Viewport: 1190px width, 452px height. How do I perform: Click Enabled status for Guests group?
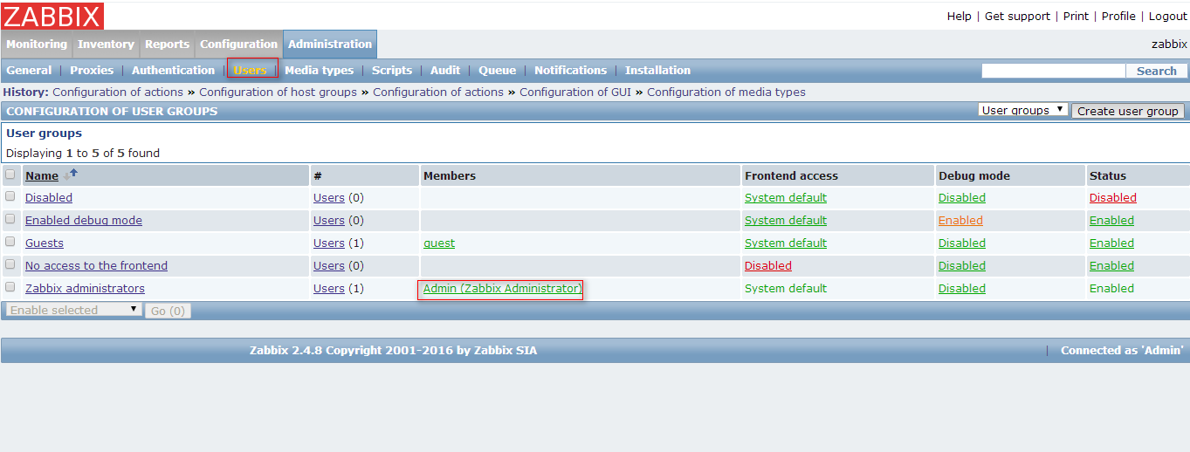click(x=1111, y=243)
